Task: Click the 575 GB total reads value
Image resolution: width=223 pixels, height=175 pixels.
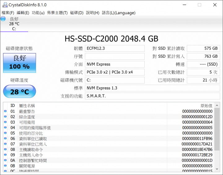Action: click(x=203, y=48)
